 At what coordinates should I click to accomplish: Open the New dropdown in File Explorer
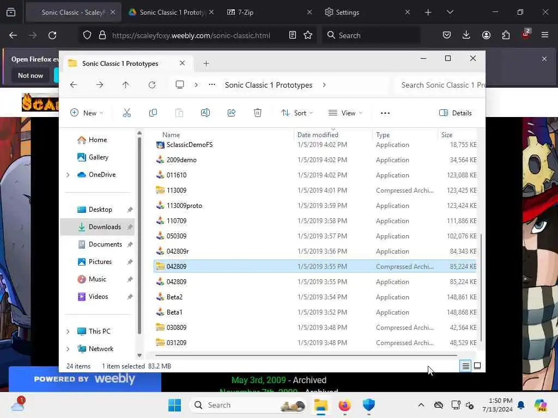[x=87, y=113]
